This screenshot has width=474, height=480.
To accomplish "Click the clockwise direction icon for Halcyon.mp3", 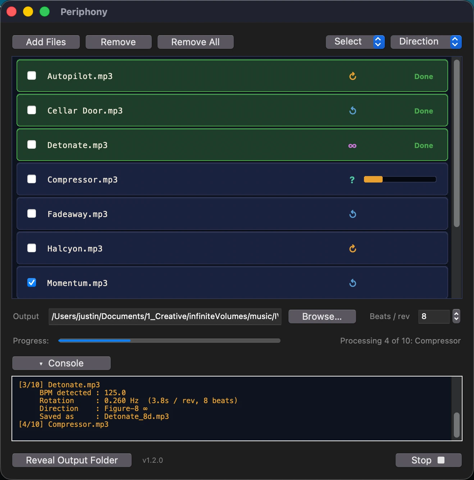I will (353, 248).
